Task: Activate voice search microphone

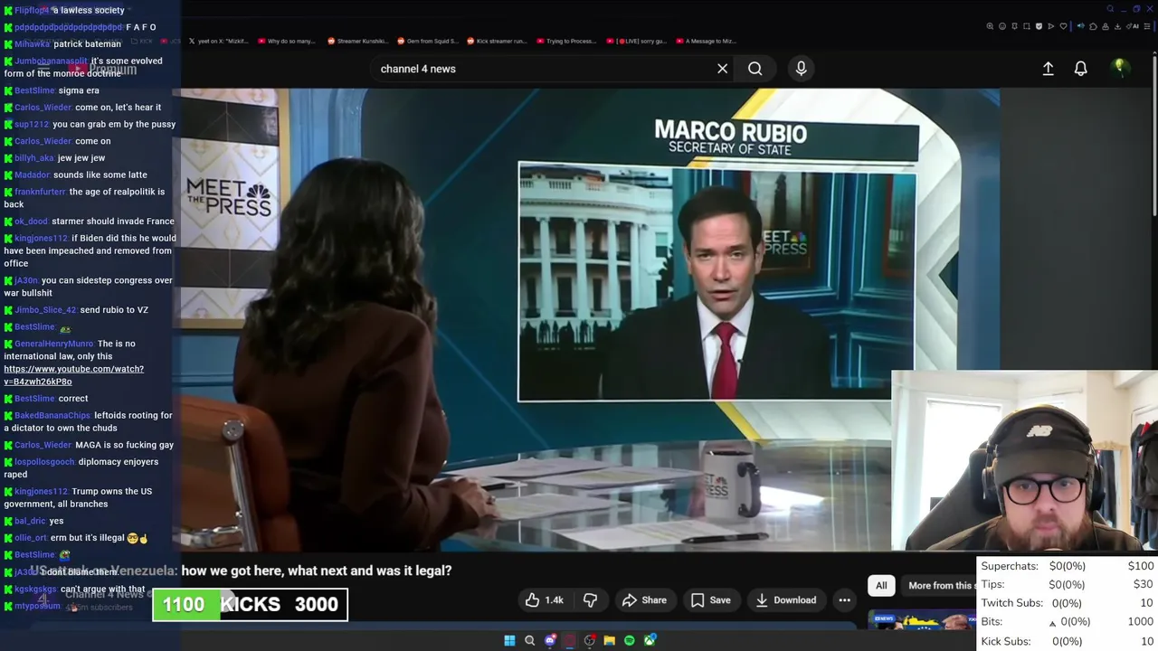Action: (x=801, y=69)
